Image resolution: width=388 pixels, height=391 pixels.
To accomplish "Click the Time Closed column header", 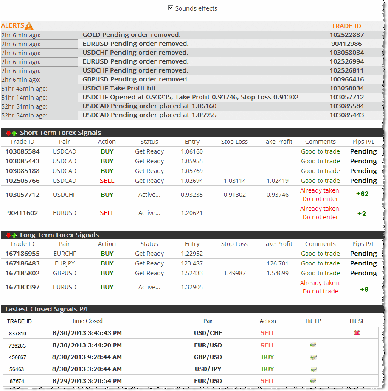I will click(87, 321).
